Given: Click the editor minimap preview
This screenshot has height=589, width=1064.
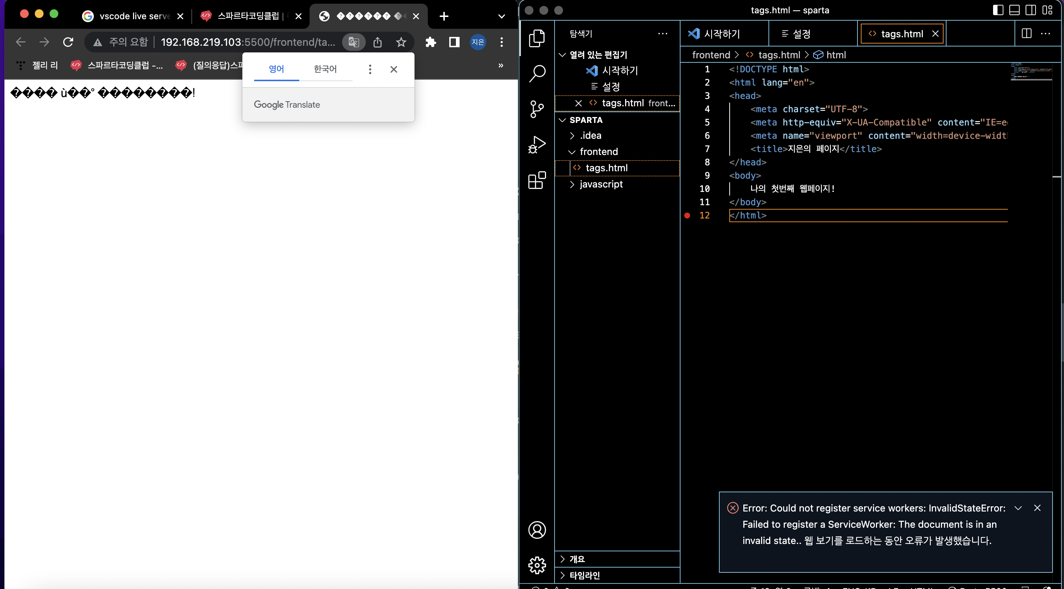Looking at the screenshot, I should tap(1031, 71).
